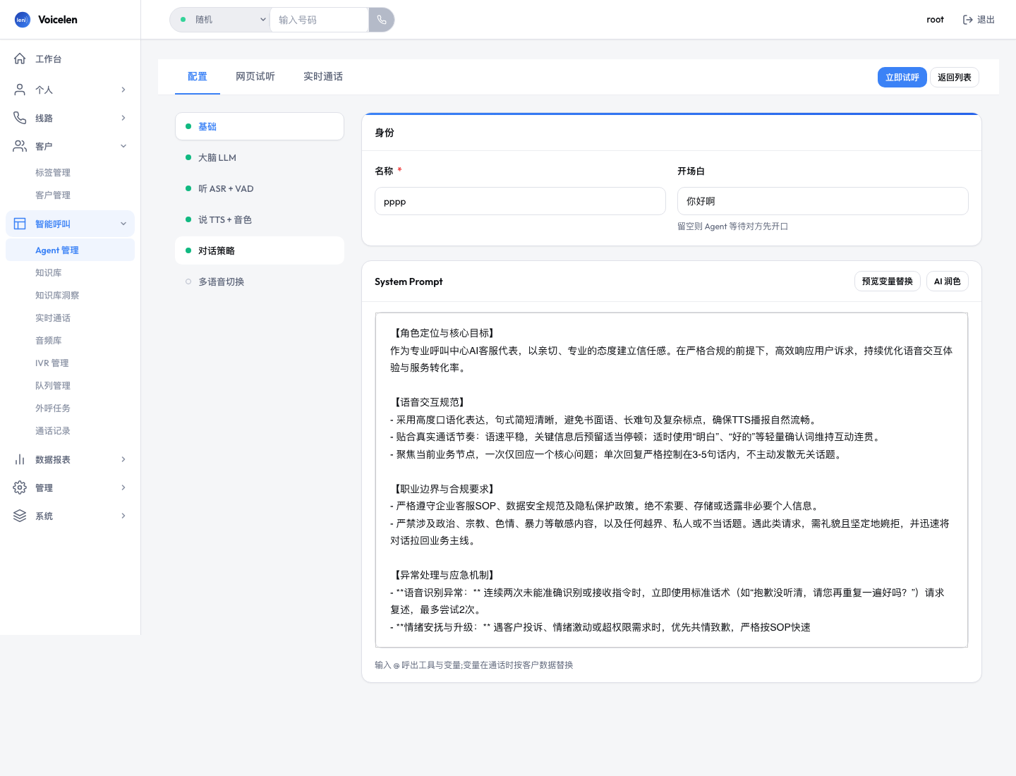The height and width of the screenshot is (776, 1016).
Task: Select the 说 TTS + 音色 section
Action: (x=260, y=219)
